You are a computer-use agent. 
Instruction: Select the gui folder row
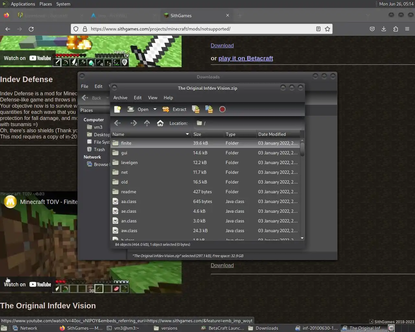pyautogui.click(x=205, y=153)
